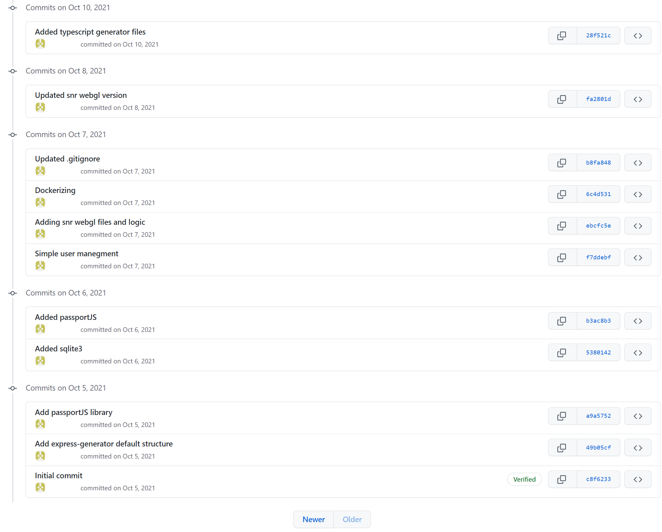Open Updated snr webgl version commit
The image size is (662, 532).
[x=81, y=95]
